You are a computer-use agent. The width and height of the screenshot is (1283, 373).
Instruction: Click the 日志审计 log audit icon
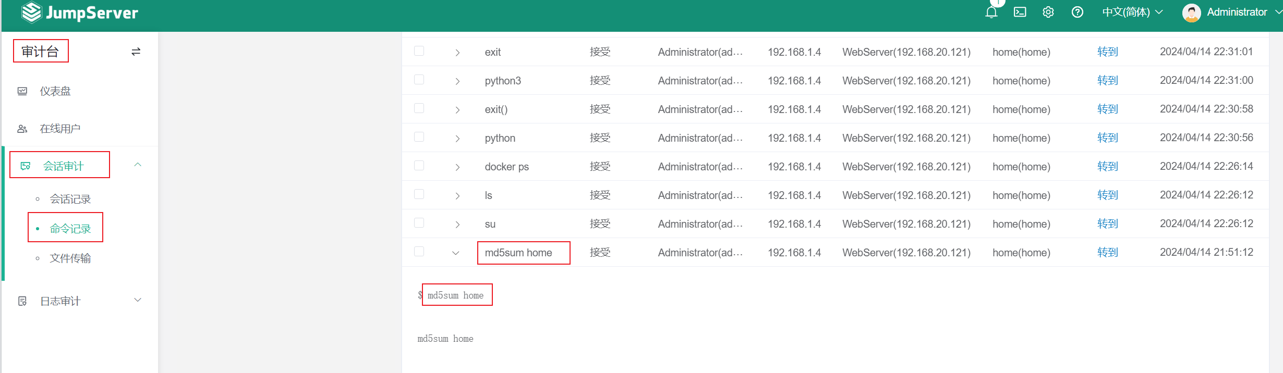point(22,301)
